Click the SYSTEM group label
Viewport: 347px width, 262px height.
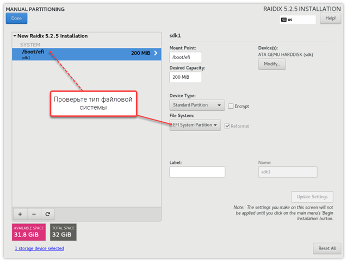point(30,45)
